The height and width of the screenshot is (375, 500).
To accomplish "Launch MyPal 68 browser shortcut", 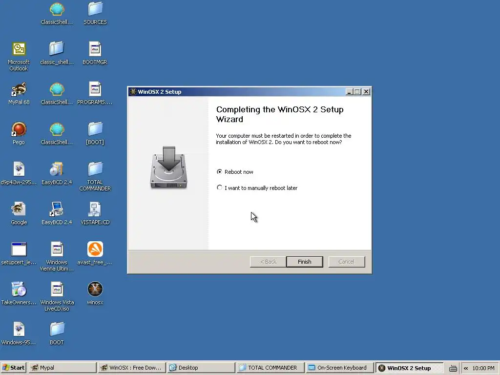I will [x=19, y=93].
